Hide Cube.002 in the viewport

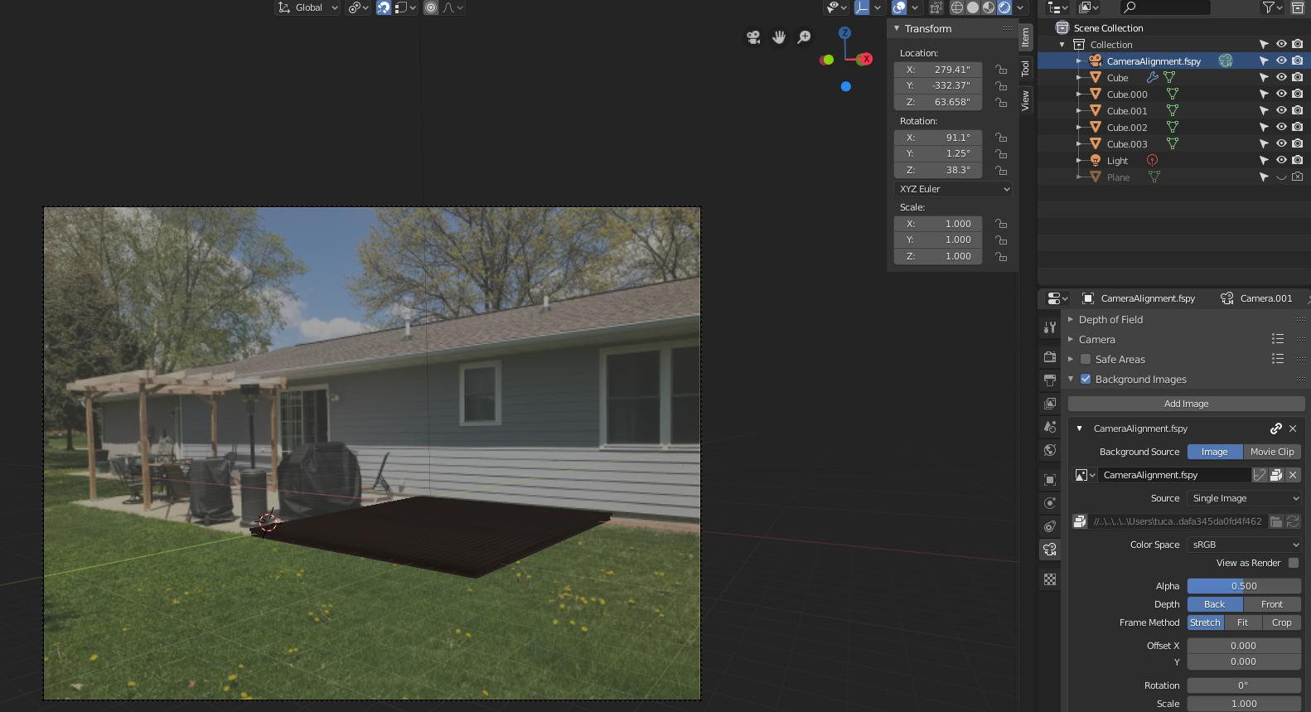coord(1281,127)
